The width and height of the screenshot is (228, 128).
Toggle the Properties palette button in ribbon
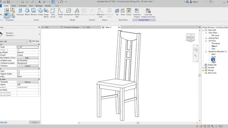click(6, 16)
